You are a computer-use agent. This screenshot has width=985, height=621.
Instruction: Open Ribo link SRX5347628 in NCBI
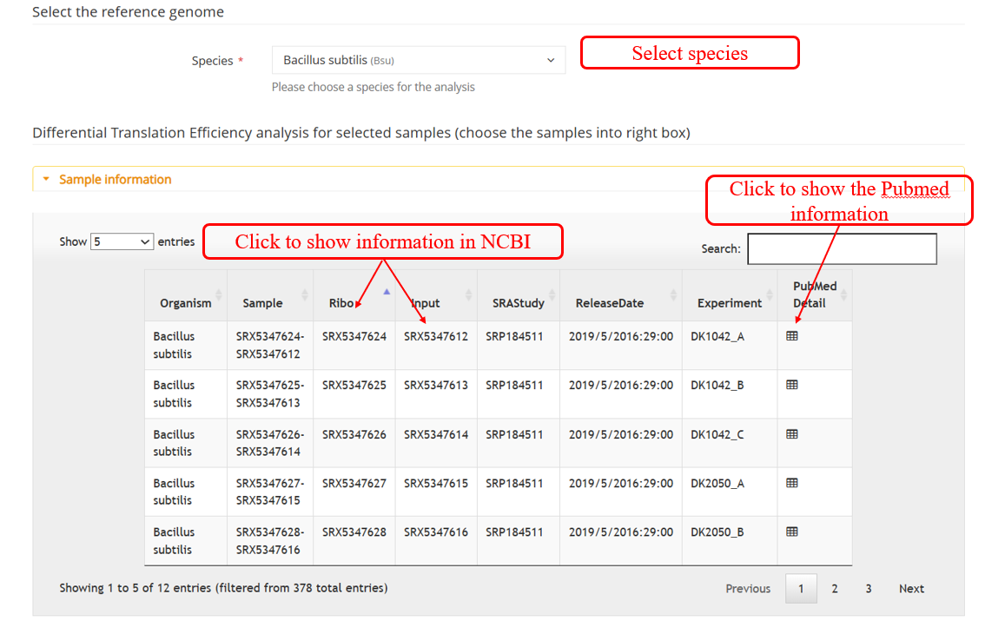[x=354, y=532]
